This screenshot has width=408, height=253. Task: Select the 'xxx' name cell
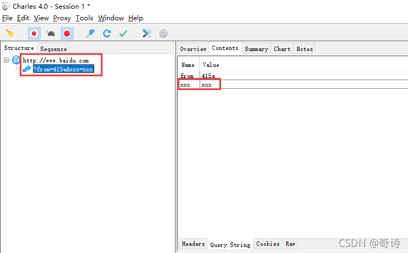tap(189, 85)
